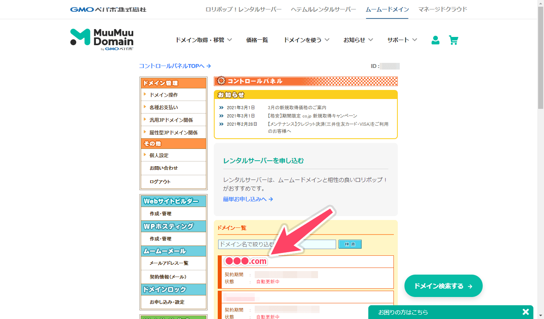Go to コントロールパネルTOPへ link
Screen dimensions: 544x319
pos(175,66)
